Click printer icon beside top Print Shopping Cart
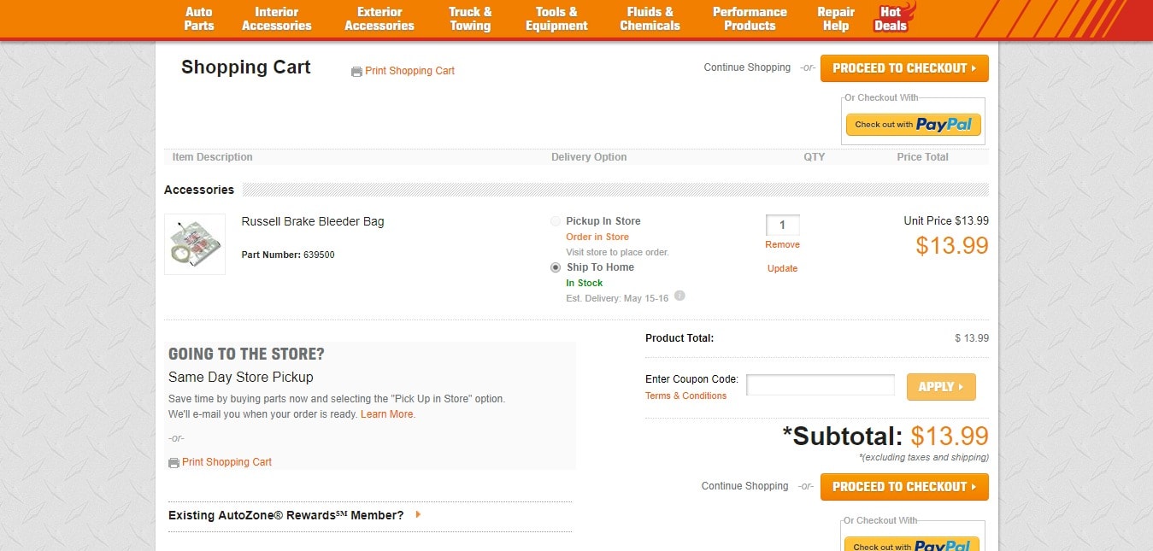The image size is (1153, 551). 356,72
